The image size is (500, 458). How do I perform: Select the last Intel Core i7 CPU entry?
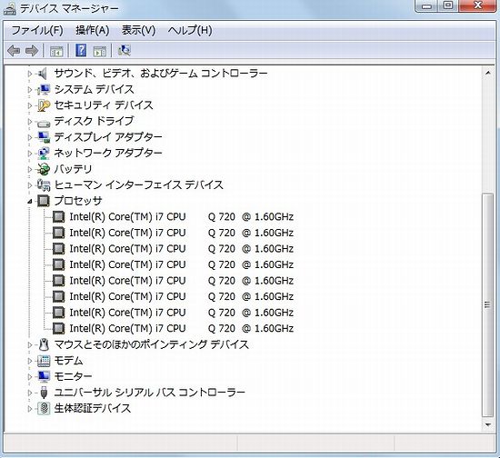[182, 328]
